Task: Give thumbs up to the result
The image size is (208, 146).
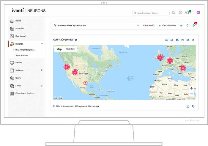Action: (x=188, y=106)
